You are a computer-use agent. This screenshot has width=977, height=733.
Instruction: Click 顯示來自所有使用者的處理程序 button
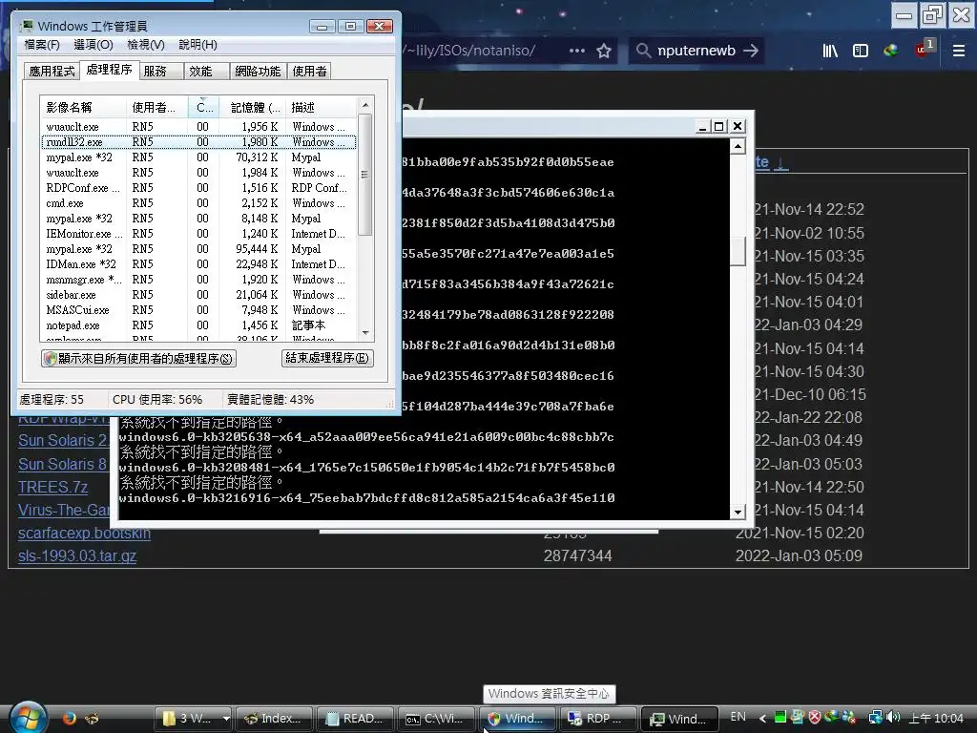(138, 359)
